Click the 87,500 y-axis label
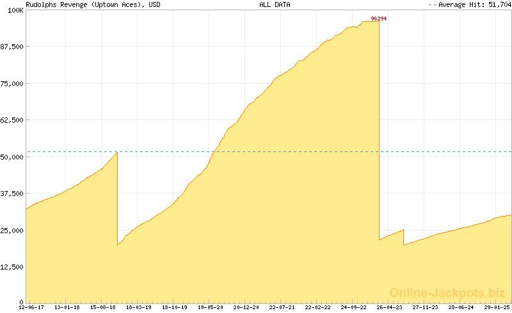The height and width of the screenshot is (313, 512). [x=12, y=47]
